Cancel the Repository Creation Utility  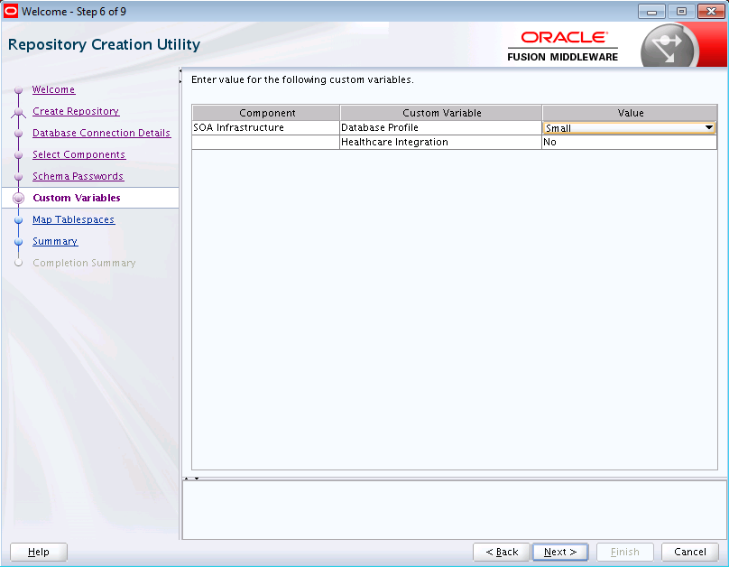tap(690, 552)
